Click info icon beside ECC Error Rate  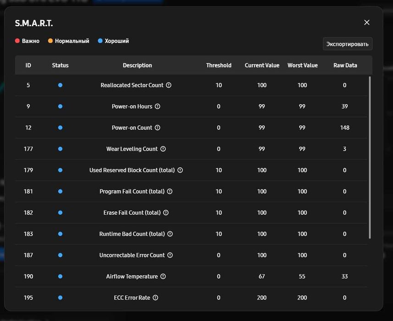(155, 298)
